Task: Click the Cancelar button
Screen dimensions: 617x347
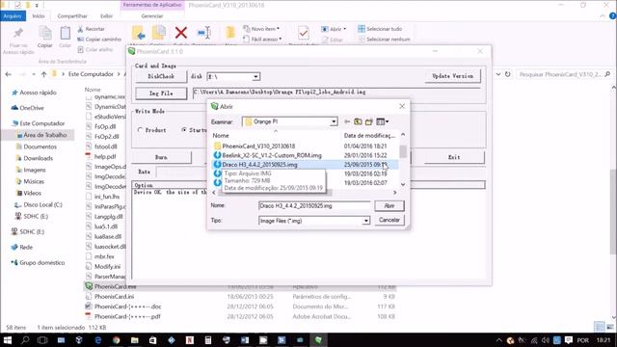Action: (x=389, y=220)
